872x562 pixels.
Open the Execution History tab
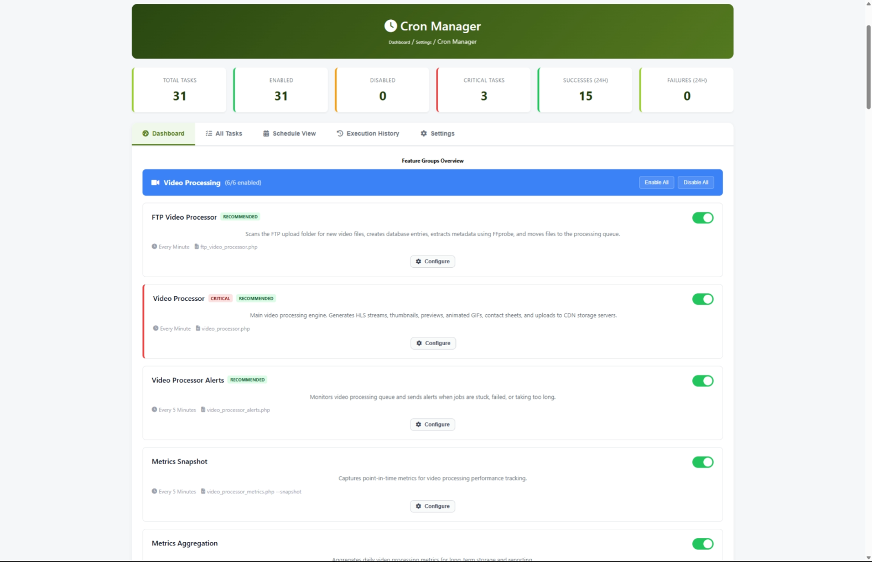pos(367,133)
